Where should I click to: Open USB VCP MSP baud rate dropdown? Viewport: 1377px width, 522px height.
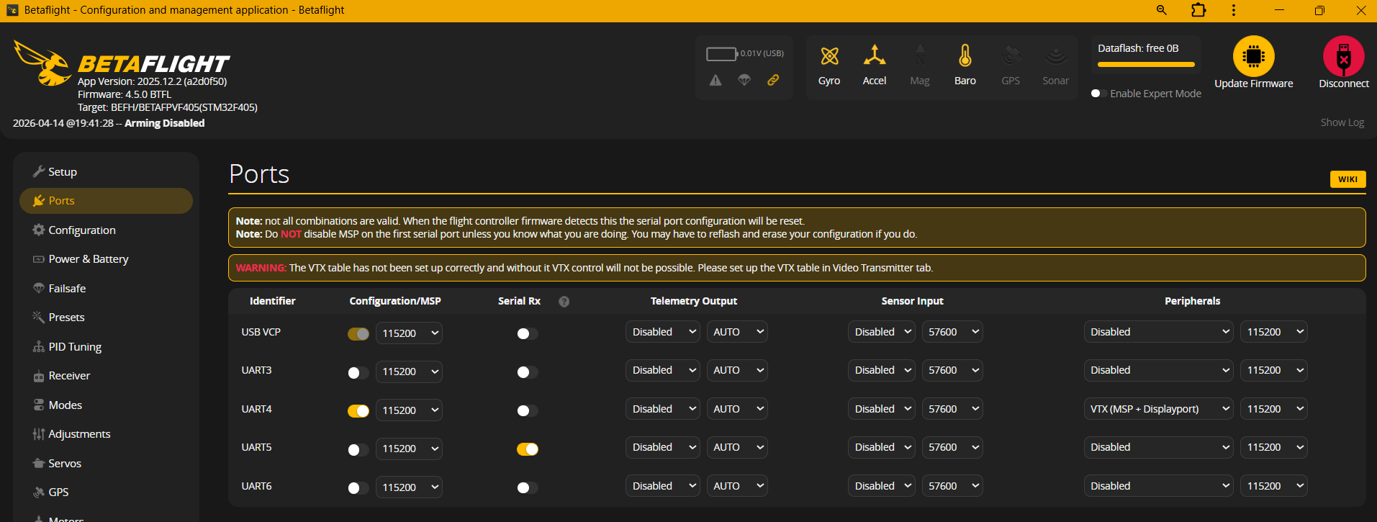(x=409, y=333)
